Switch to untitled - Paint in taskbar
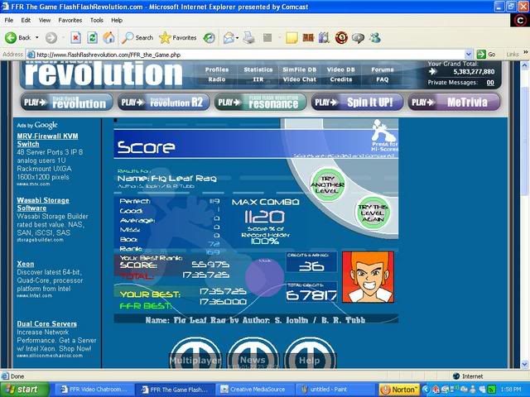 point(337,389)
